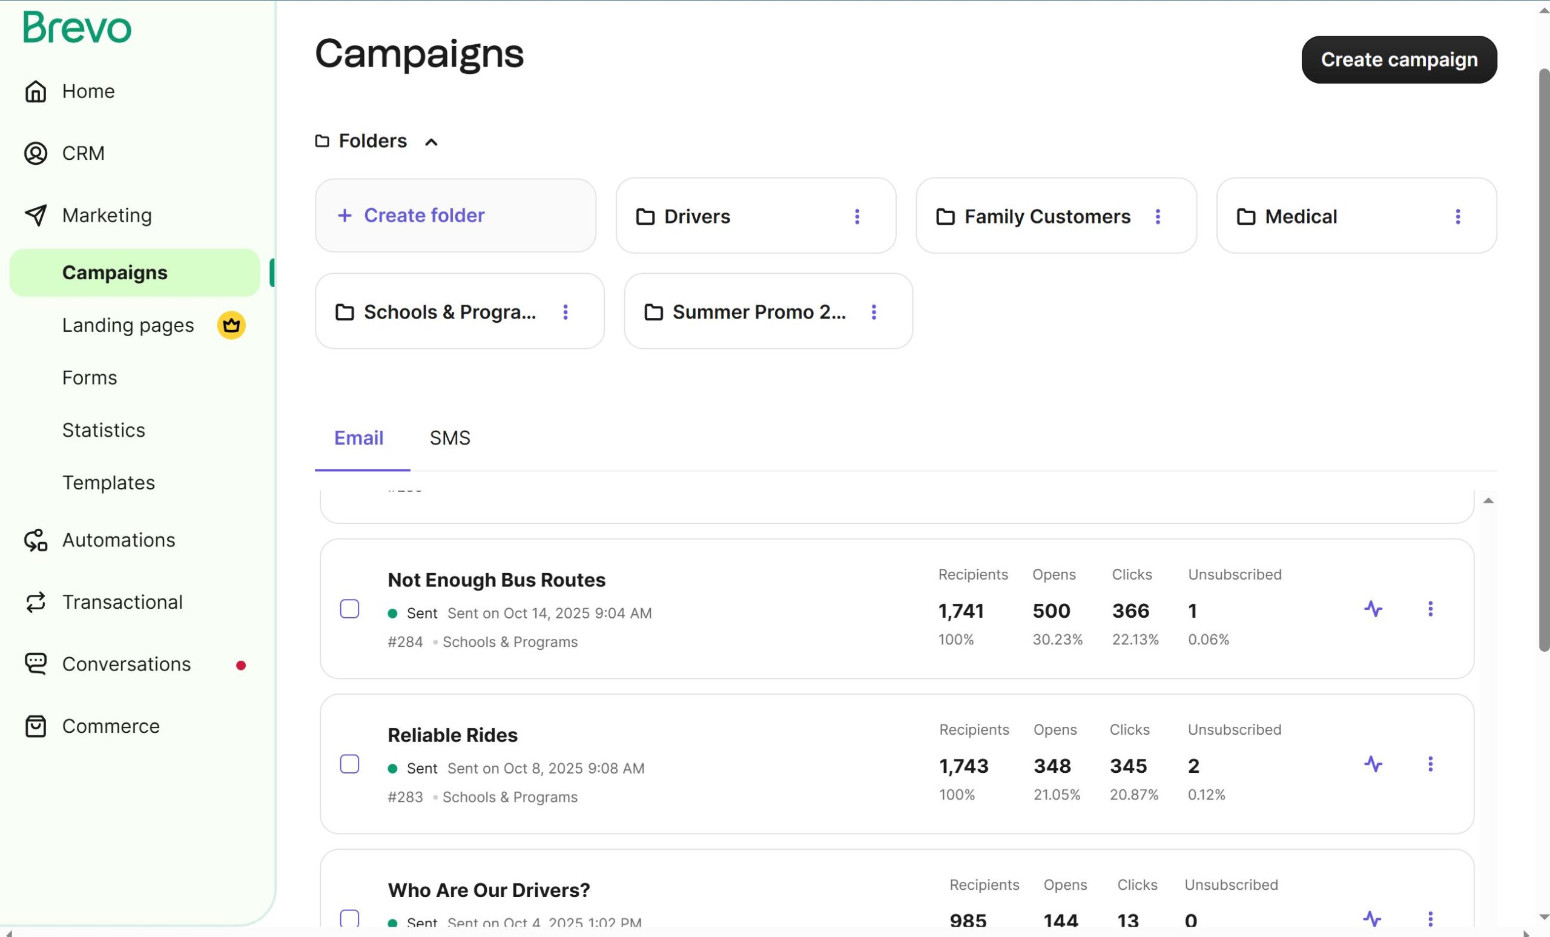Click the Create campaign button
Viewport: 1550px width, 937px height.
point(1399,60)
